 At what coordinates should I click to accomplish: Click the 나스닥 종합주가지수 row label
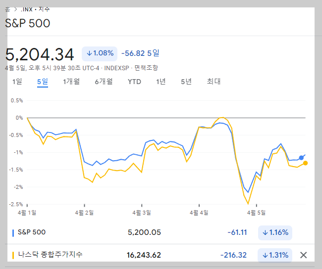[x=51, y=255]
